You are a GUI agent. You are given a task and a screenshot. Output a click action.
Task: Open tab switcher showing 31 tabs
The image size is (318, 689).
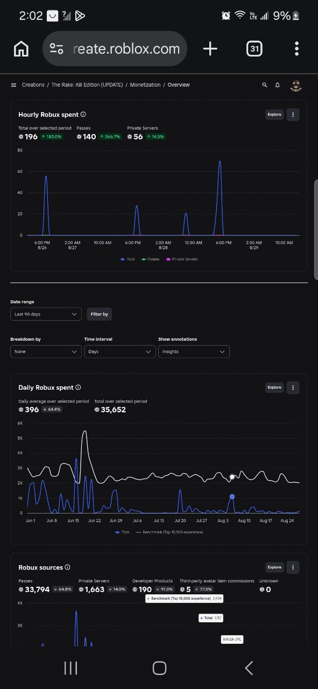pyautogui.click(x=254, y=49)
